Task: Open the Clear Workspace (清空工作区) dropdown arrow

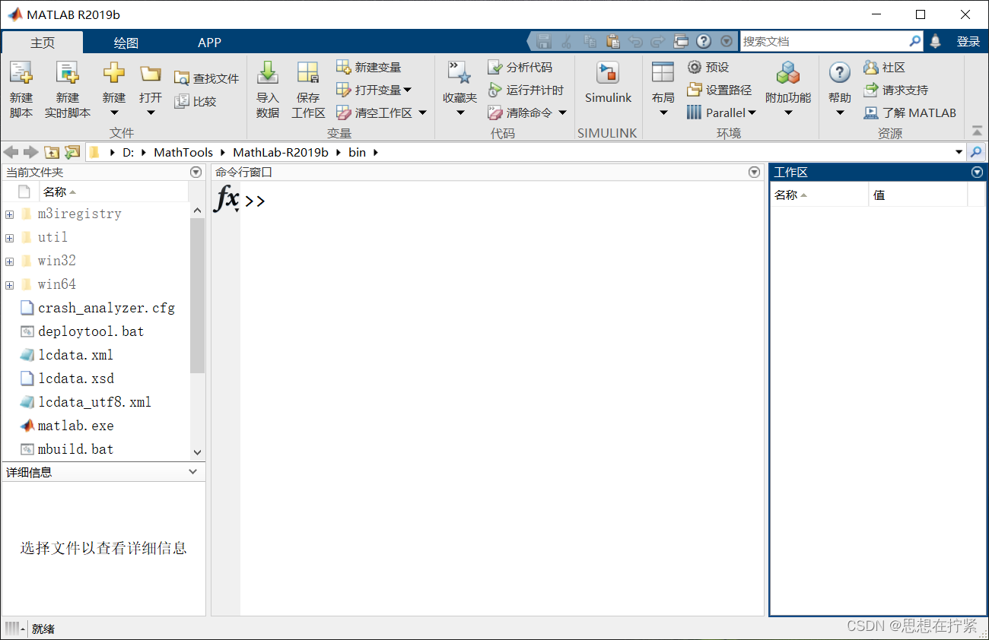Action: pos(422,113)
